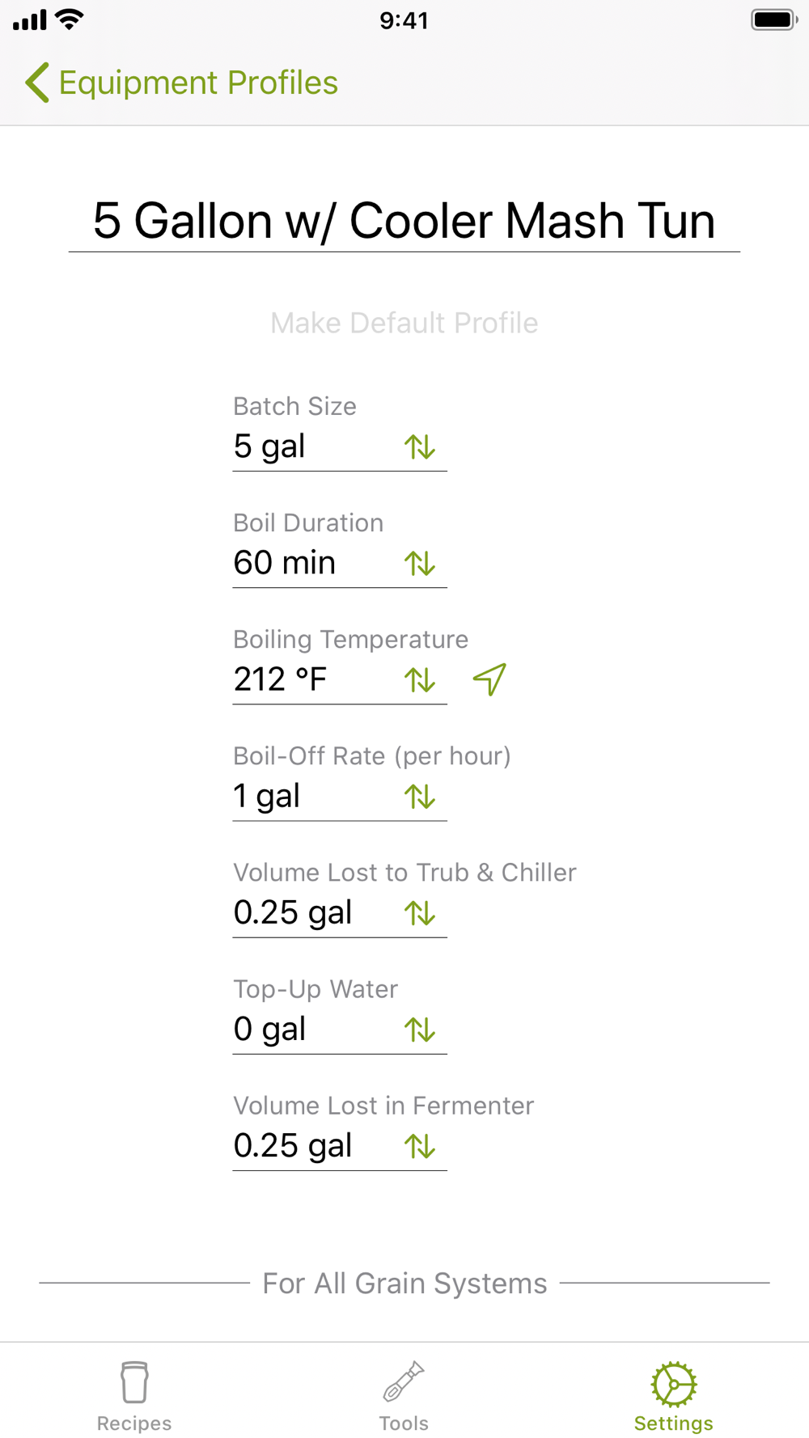Edit the Top-Up Water value 0 gal
This screenshot has height=1438, width=809.
[316, 1029]
